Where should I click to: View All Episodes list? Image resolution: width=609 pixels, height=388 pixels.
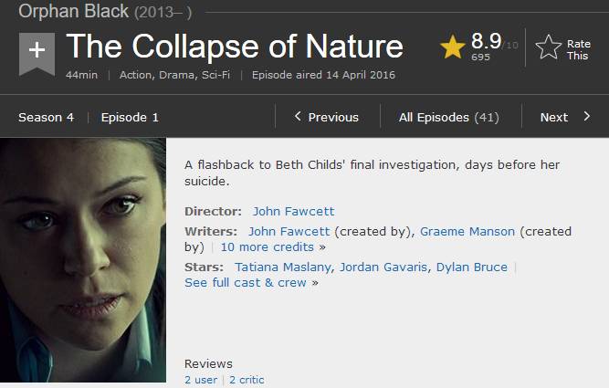448,117
